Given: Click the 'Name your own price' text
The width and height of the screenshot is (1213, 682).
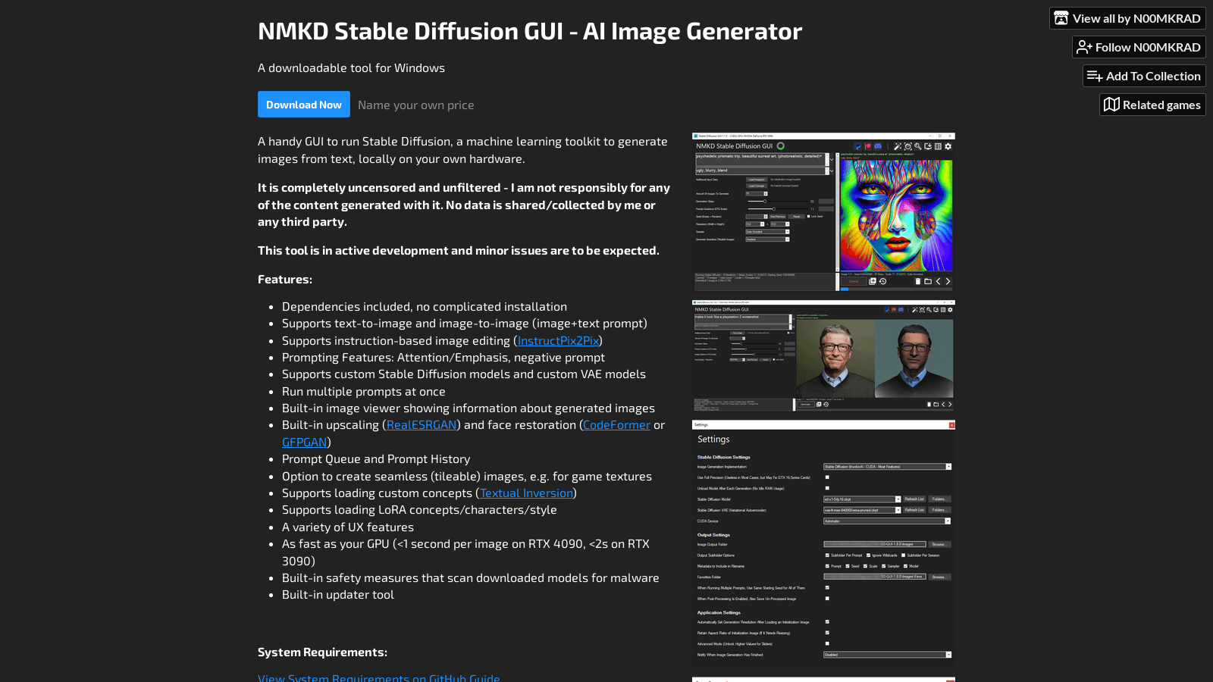Looking at the screenshot, I should [x=416, y=105].
